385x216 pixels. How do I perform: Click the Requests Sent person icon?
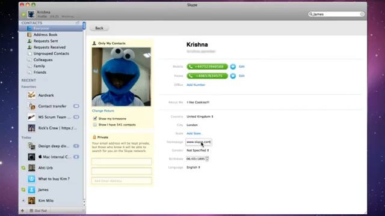(29, 41)
